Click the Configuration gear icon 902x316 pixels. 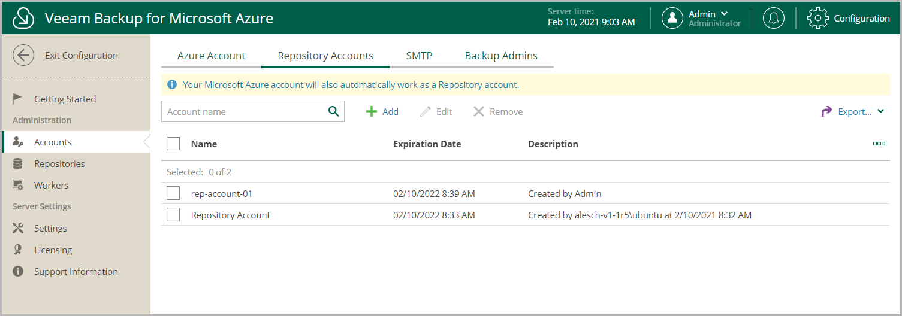pyautogui.click(x=818, y=18)
